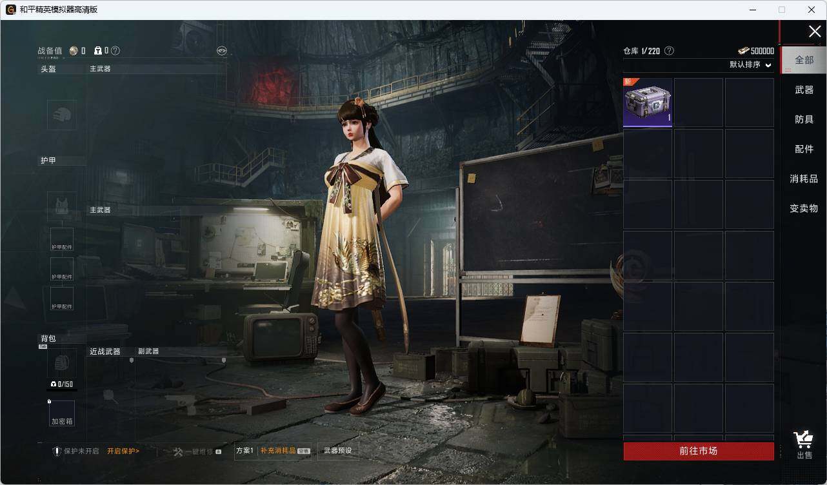Screen dimensions: 827x485
Task: Open the 默认排序 sort dropdown
Action: 750,64
